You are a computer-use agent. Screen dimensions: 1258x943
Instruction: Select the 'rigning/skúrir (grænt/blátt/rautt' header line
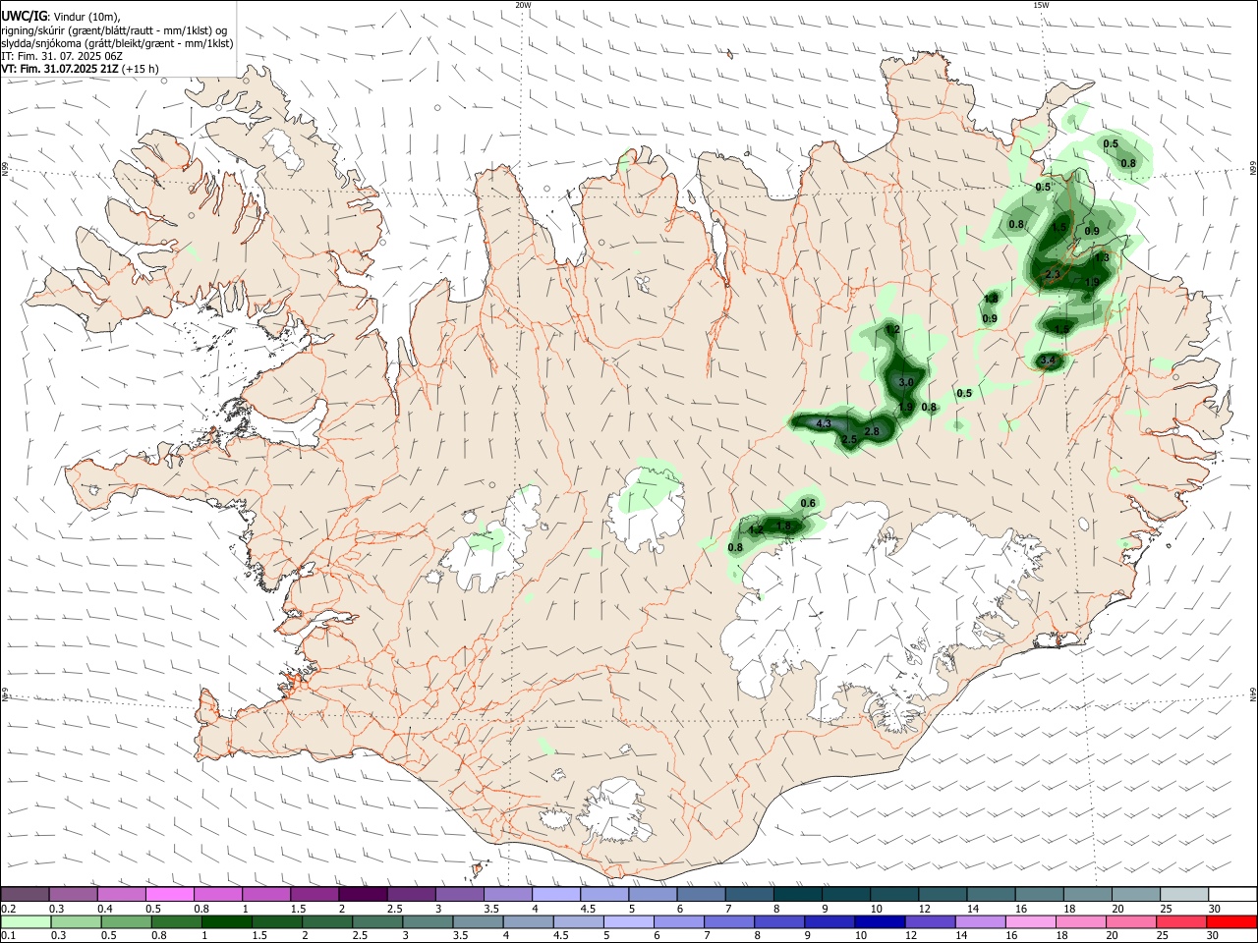(x=114, y=30)
